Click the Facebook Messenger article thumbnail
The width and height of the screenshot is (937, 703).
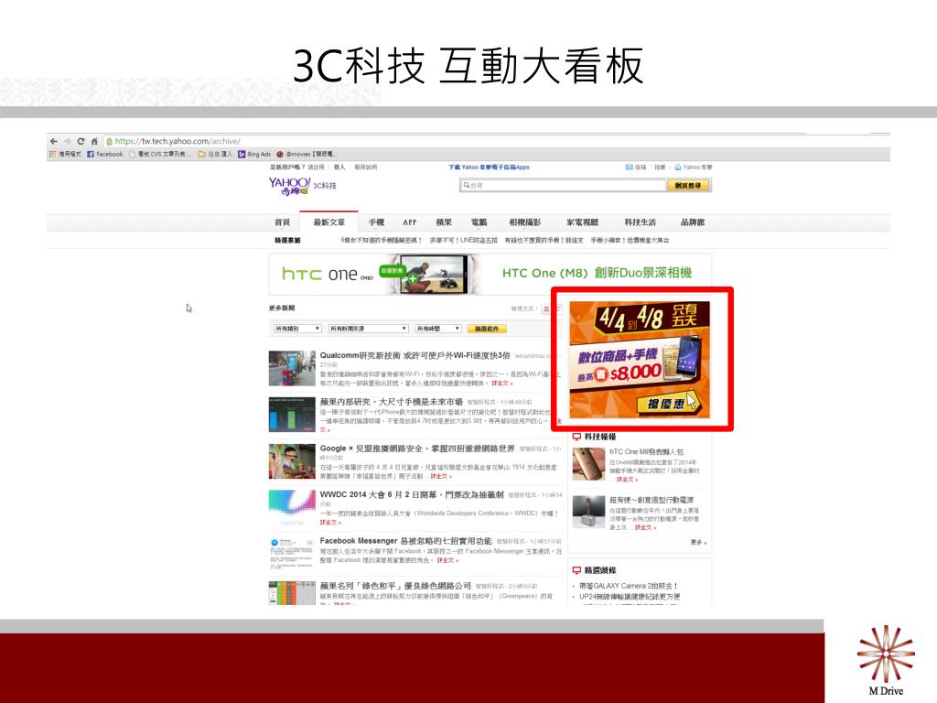coord(292,554)
